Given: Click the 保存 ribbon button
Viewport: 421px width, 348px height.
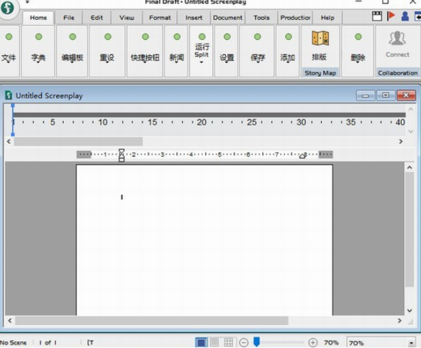Looking at the screenshot, I should (257, 51).
